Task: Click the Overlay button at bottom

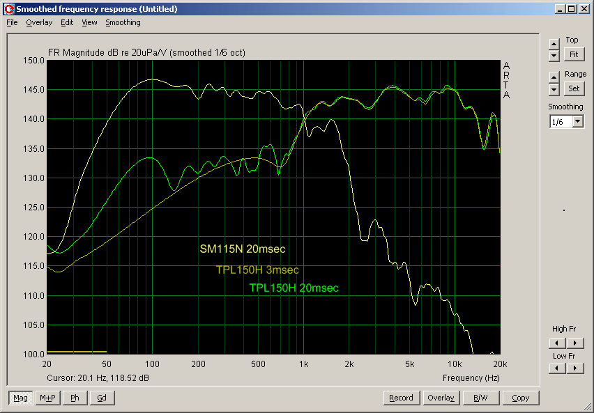Action: 441,398
